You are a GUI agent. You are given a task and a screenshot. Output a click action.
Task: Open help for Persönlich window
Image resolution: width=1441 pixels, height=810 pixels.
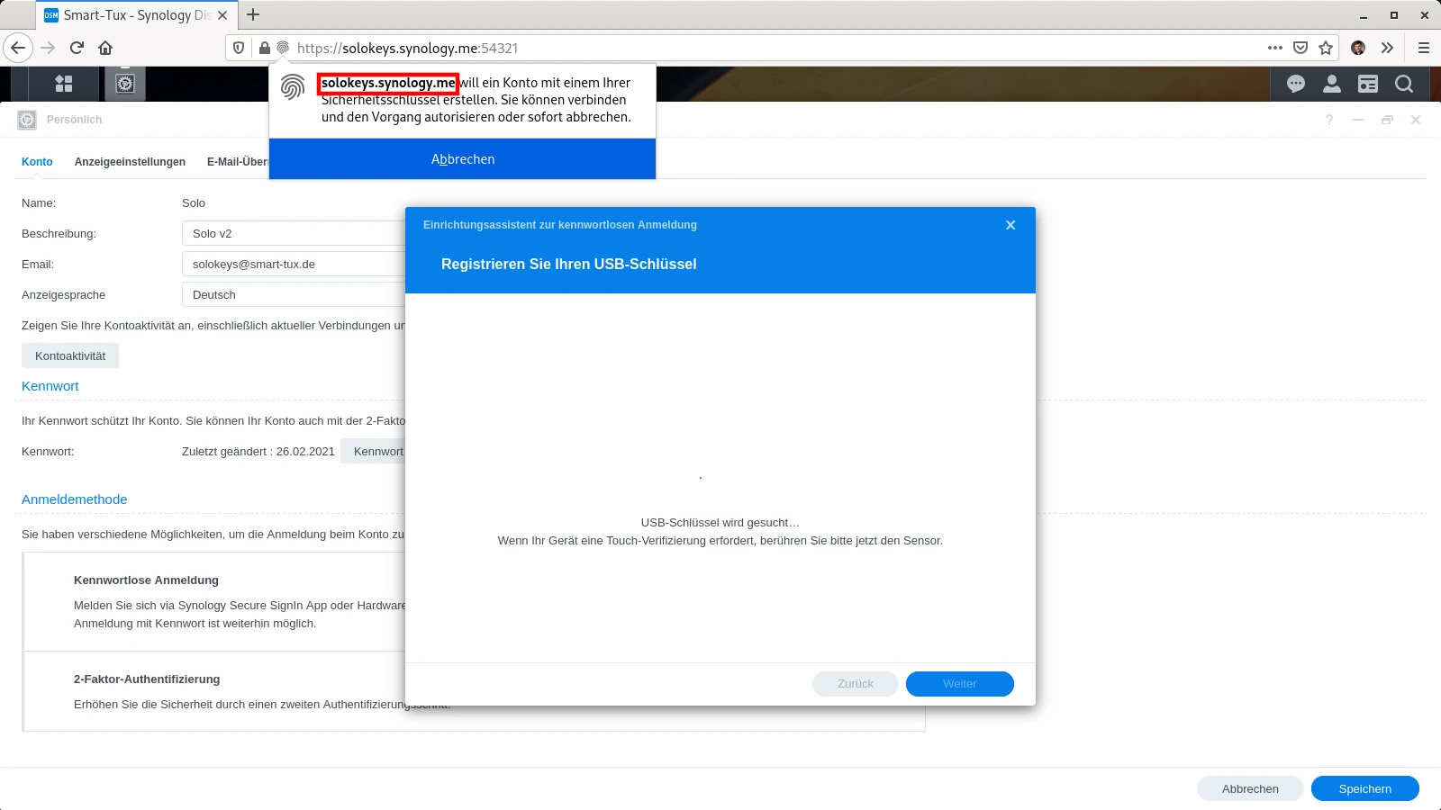click(x=1329, y=120)
